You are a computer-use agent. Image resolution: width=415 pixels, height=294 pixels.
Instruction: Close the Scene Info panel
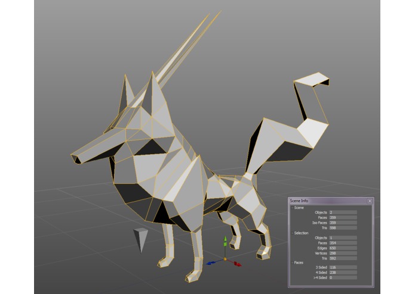tap(370, 201)
